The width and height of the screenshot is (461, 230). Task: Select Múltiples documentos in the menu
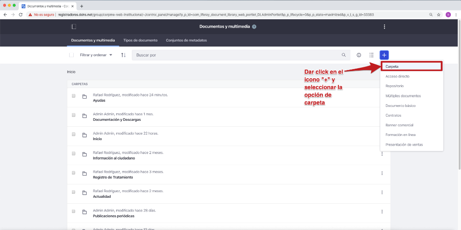click(x=403, y=96)
